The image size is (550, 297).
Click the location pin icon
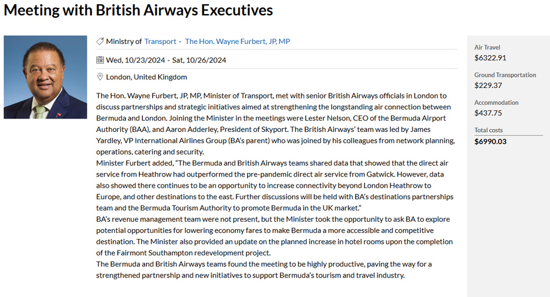[x=100, y=77]
